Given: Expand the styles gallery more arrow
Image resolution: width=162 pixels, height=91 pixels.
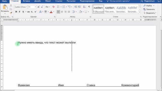Looking at the screenshot, I should (140, 12).
